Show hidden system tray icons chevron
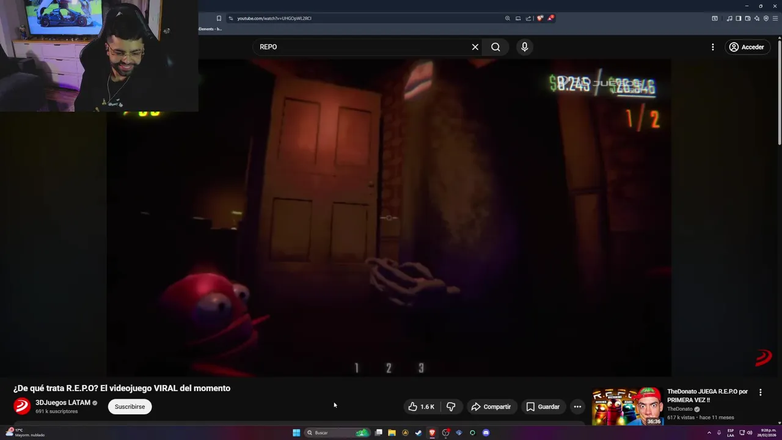The image size is (782, 440). (709, 433)
